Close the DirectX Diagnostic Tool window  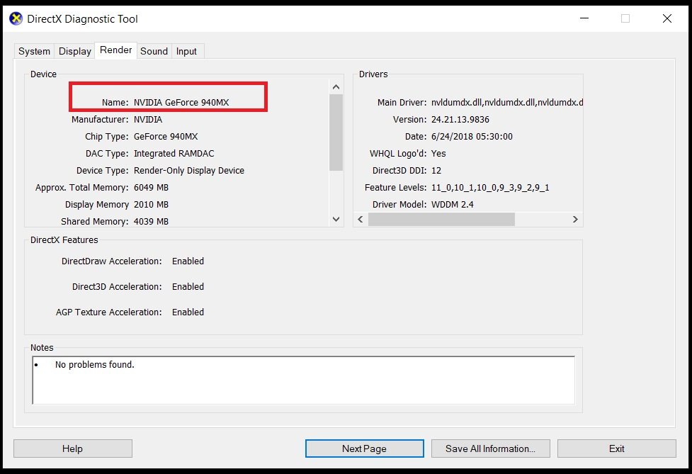click(667, 18)
